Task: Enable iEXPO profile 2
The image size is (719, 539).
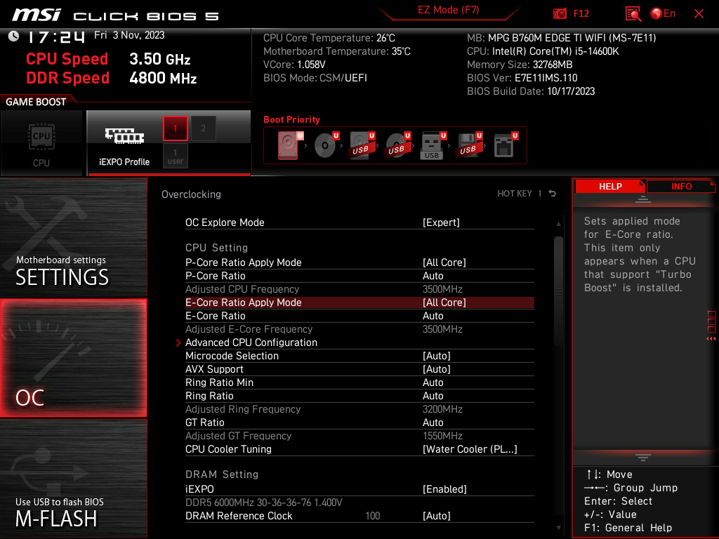Action: tap(203, 128)
